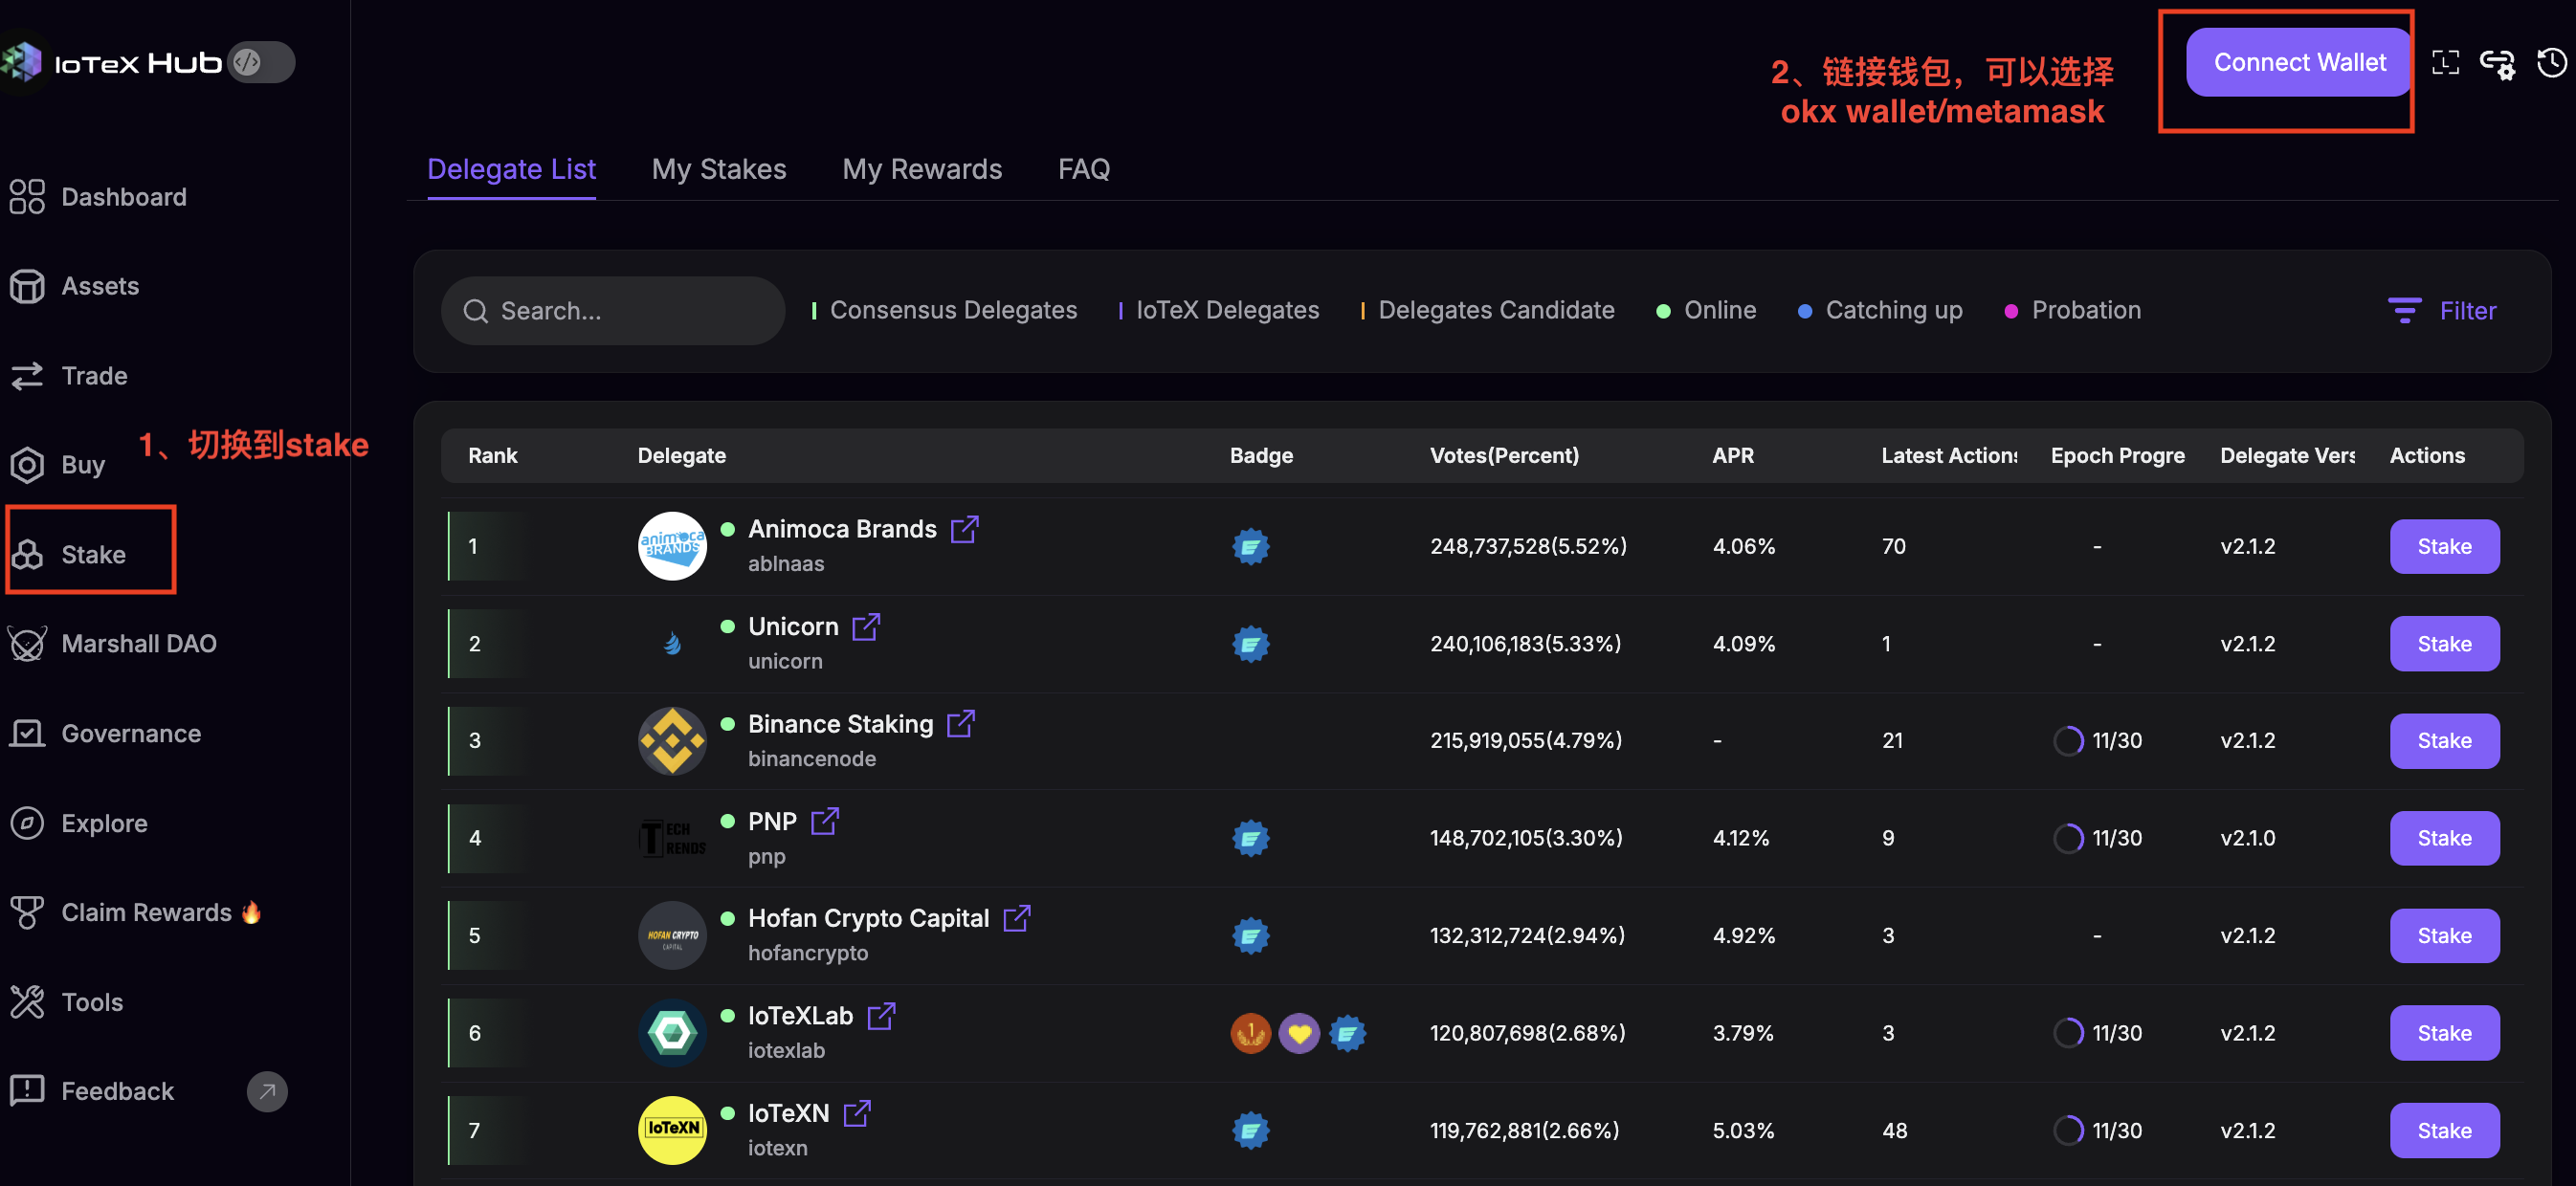Stake with Hofan Crypto Capital delegate

[2444, 935]
